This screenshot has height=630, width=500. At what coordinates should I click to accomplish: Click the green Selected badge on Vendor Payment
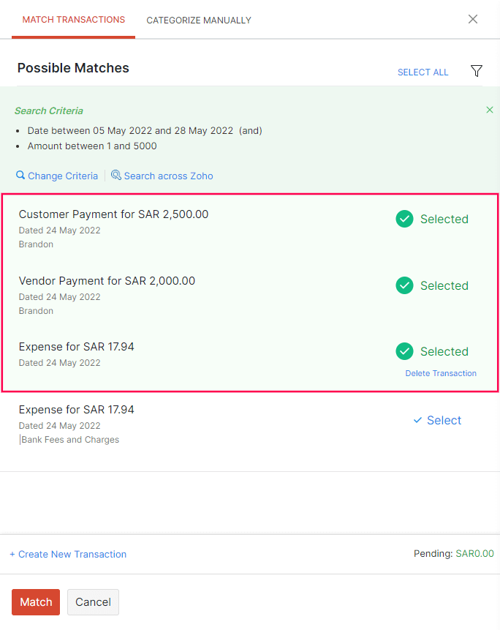click(404, 285)
